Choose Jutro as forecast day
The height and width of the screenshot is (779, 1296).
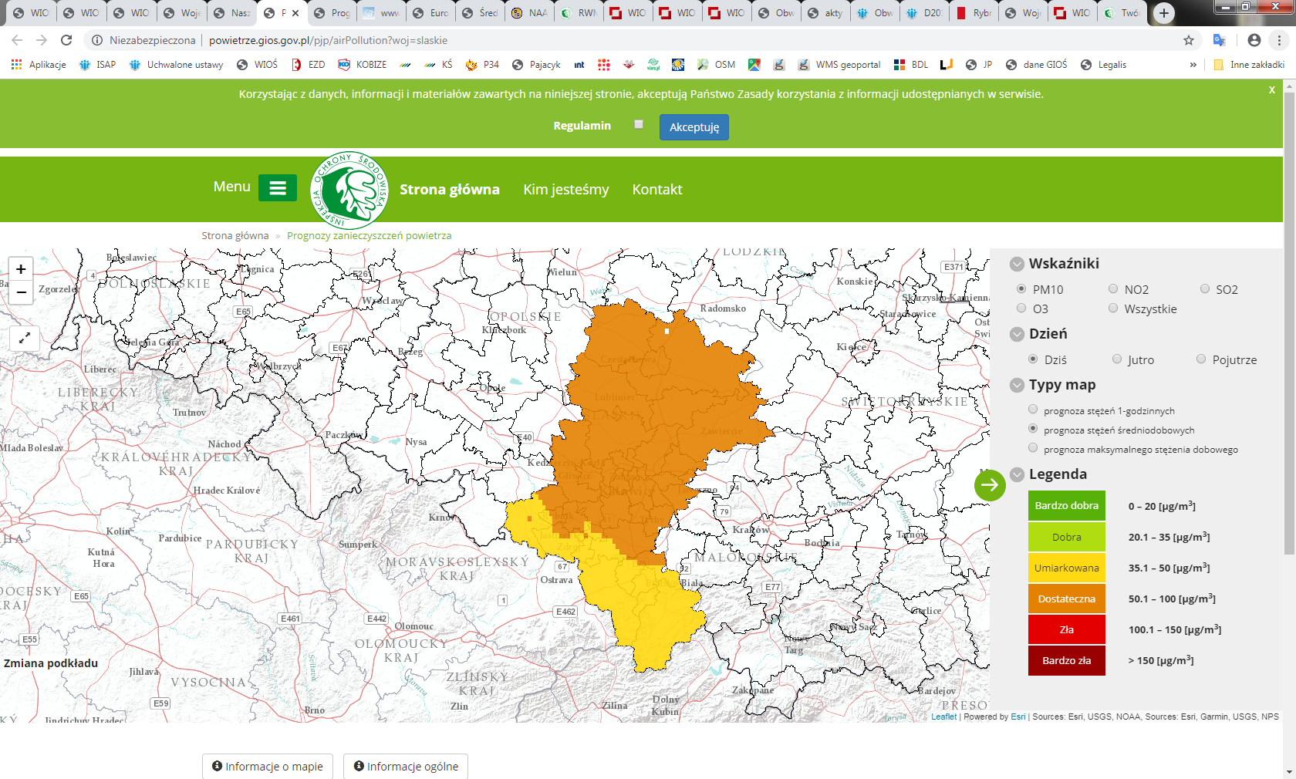pos(1117,359)
